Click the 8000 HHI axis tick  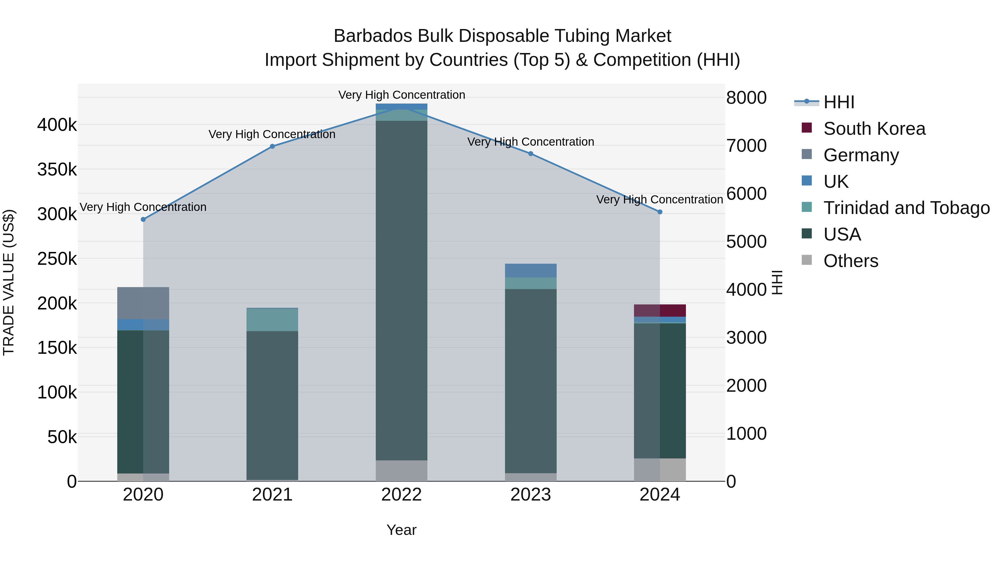pyautogui.click(x=747, y=98)
